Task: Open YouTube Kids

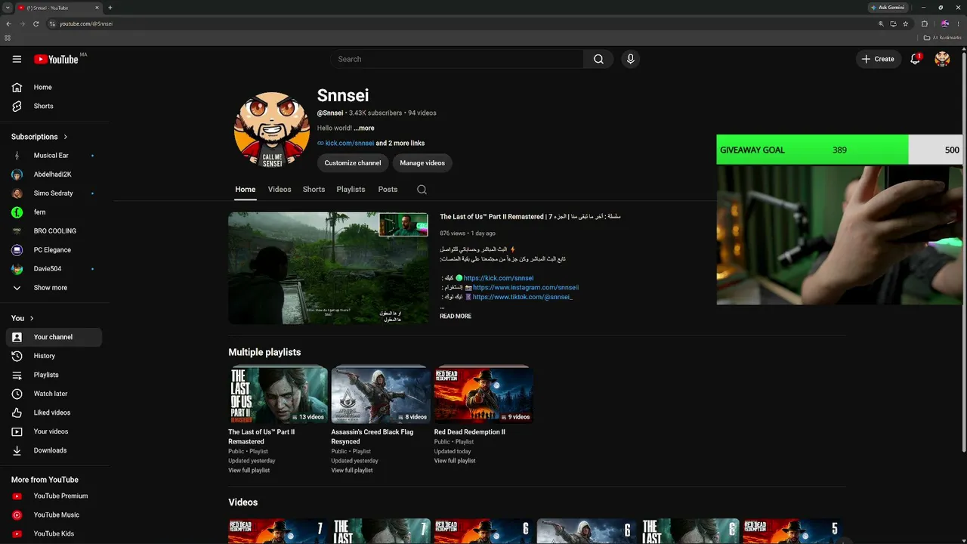Action: coord(53,533)
